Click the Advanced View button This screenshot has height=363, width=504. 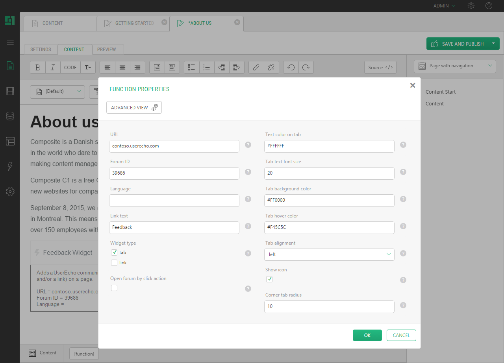click(x=134, y=107)
